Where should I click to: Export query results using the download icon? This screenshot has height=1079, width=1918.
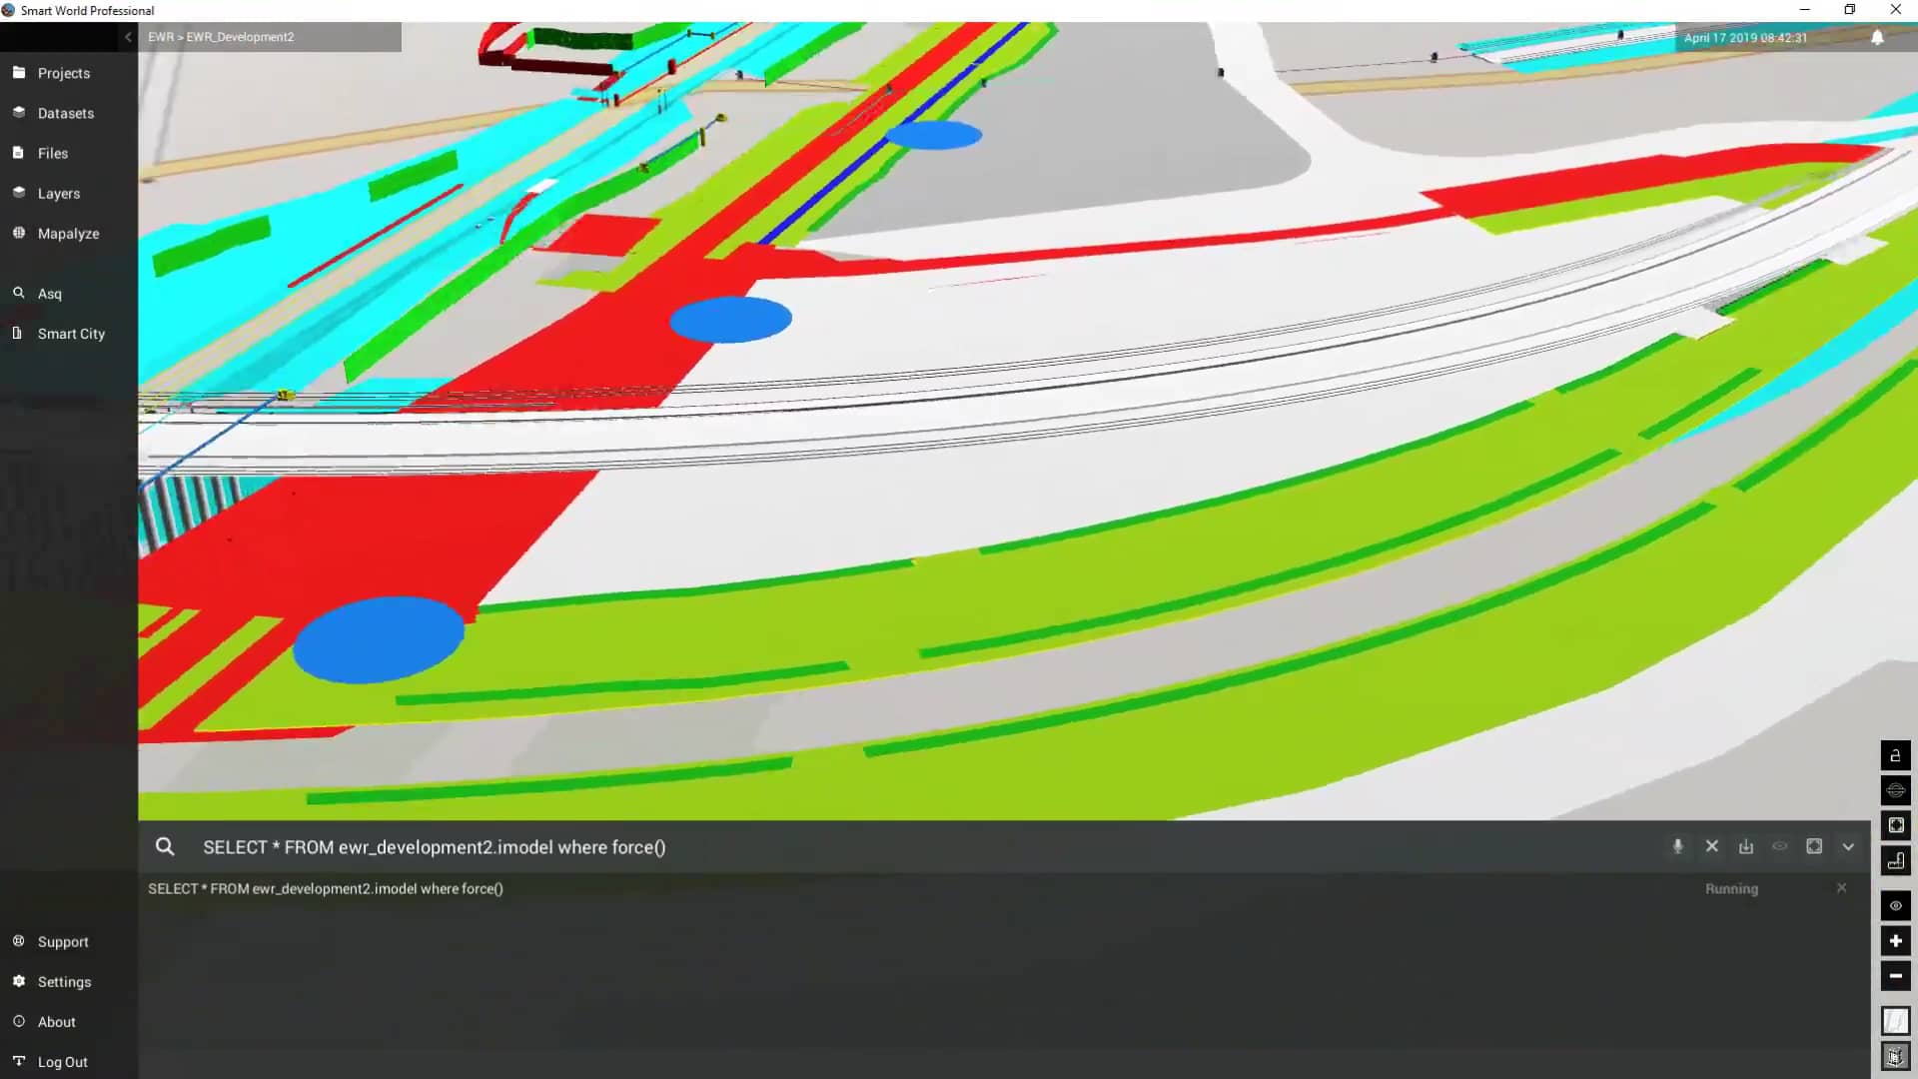pos(1745,846)
